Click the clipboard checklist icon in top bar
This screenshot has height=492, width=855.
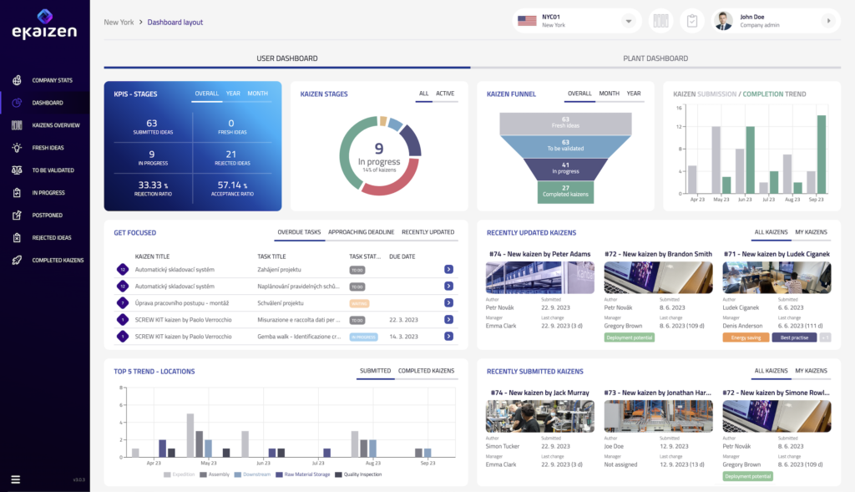[x=691, y=21]
